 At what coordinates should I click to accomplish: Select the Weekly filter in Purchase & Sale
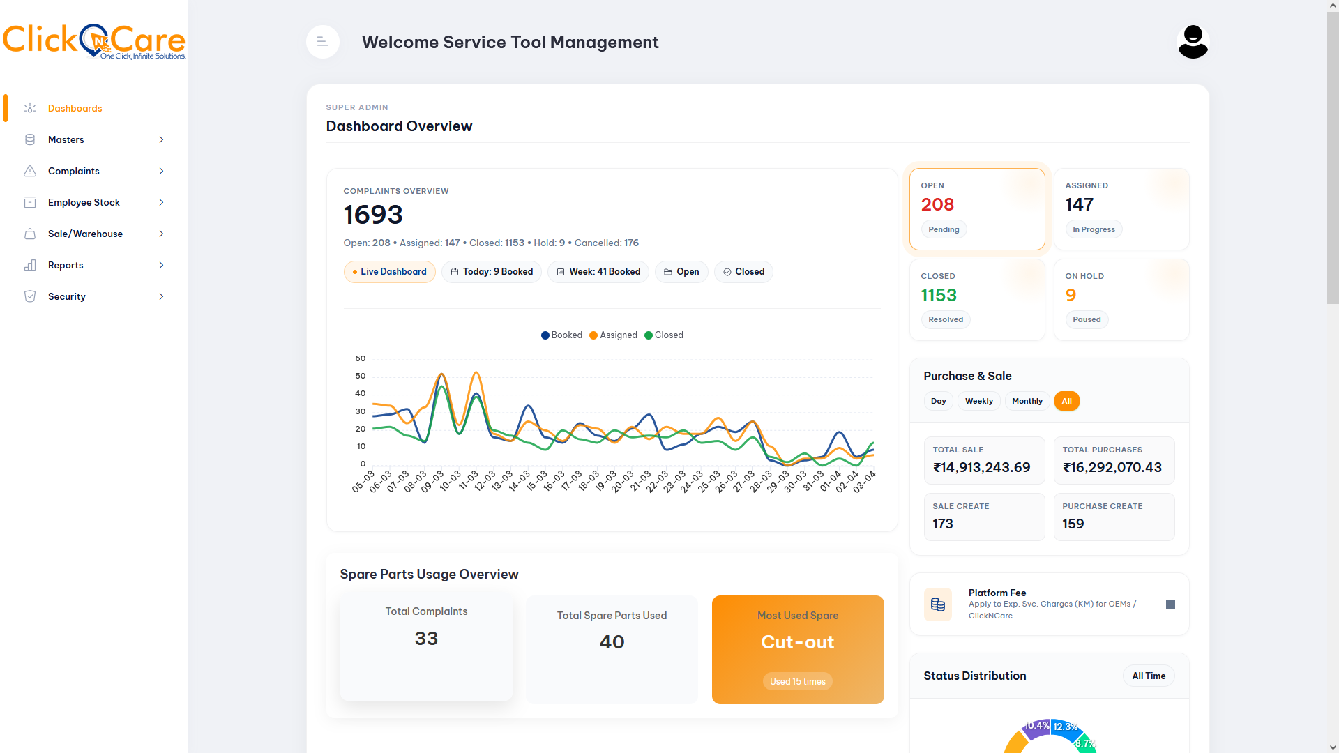(x=978, y=401)
